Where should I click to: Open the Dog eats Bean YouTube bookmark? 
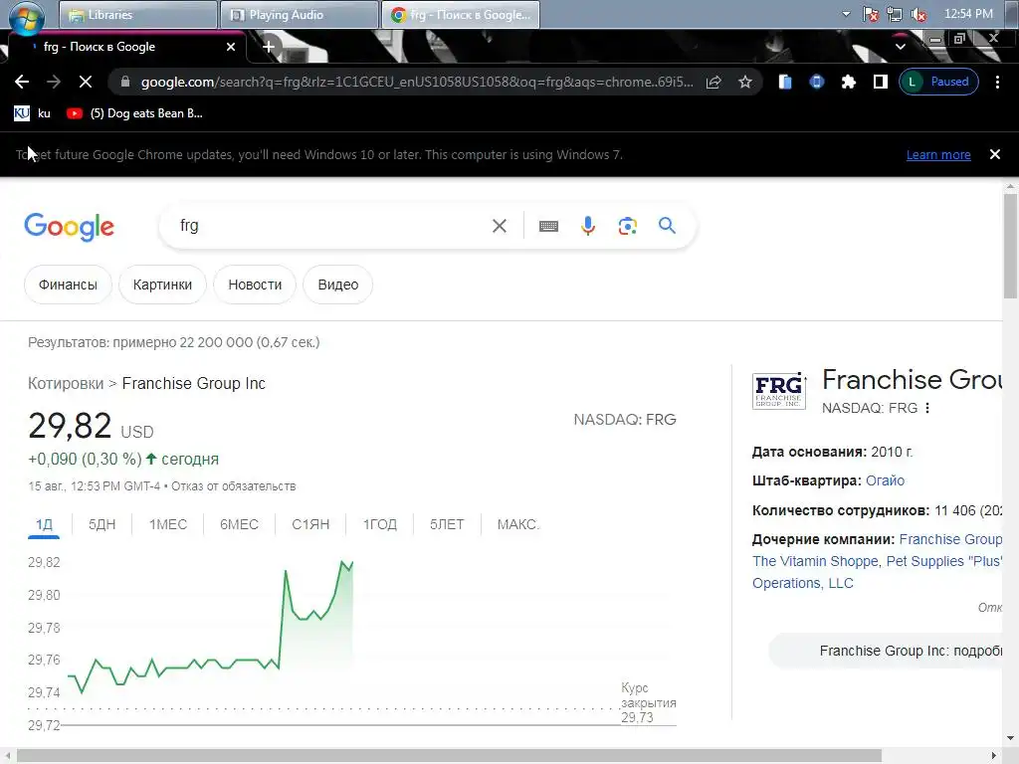pyautogui.click(x=135, y=113)
